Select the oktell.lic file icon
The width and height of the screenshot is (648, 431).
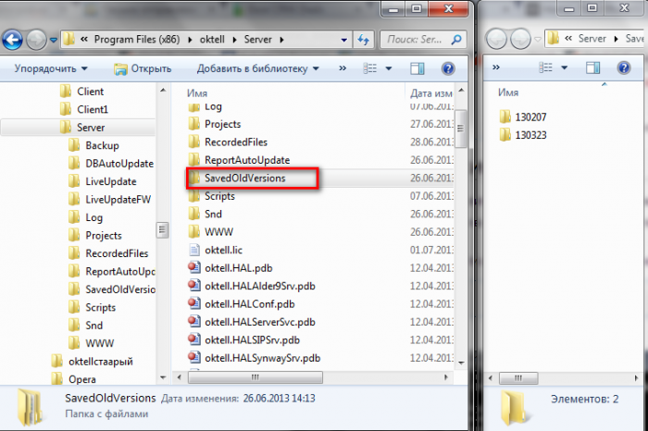point(194,250)
